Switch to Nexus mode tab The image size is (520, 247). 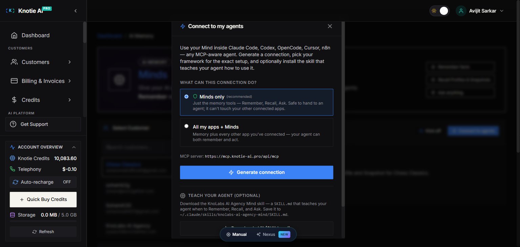273,234
